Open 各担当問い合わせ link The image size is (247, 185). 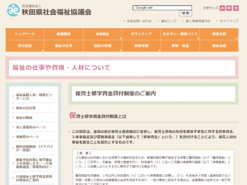[x=139, y=21]
